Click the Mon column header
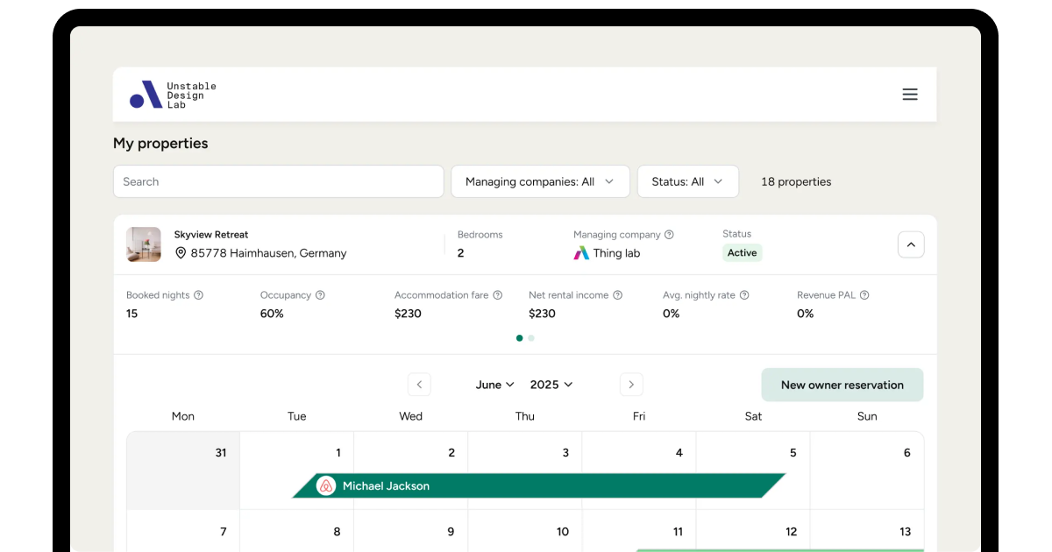 pos(183,416)
